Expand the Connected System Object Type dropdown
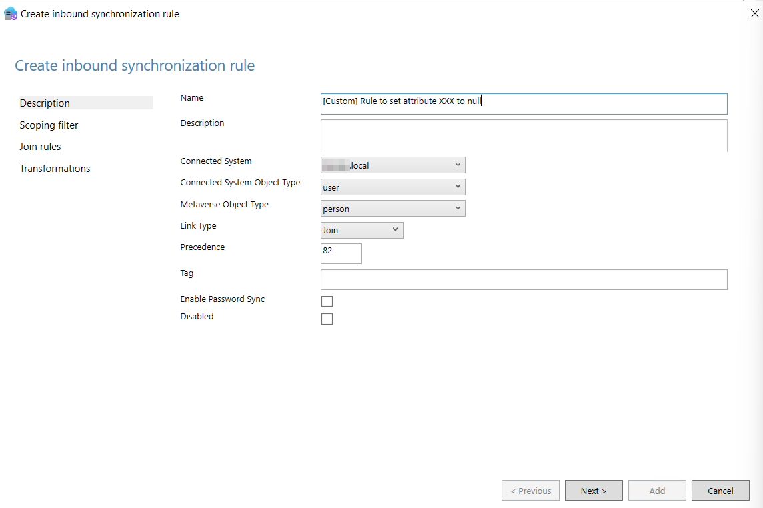 (392, 187)
